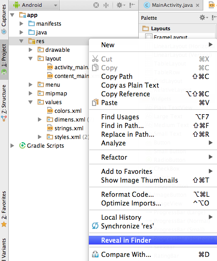217x261 pixels.
Task: Switch to the MainActivity.java tab
Action: coord(172,6)
